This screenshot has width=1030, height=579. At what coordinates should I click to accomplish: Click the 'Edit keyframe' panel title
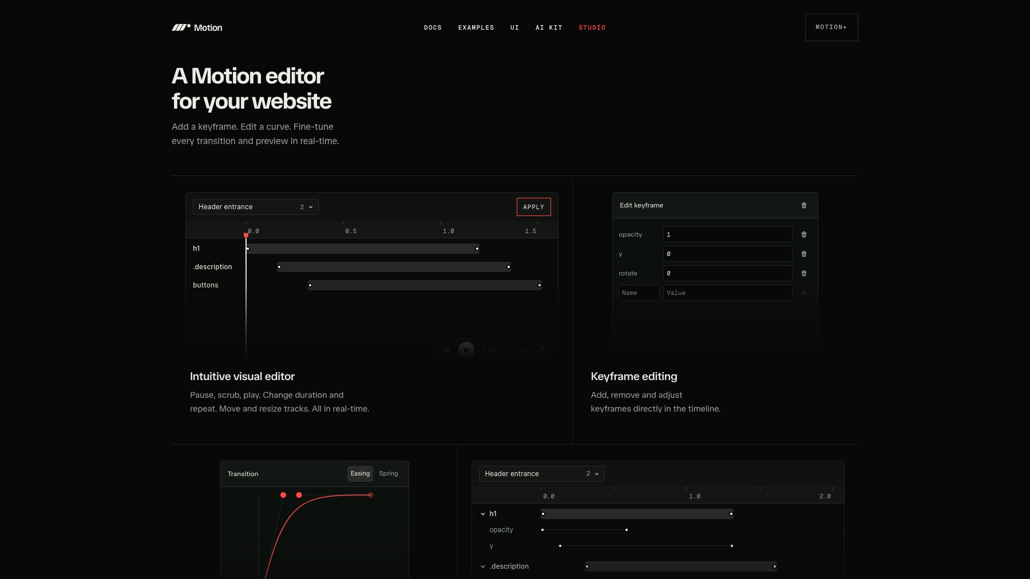tap(641, 205)
